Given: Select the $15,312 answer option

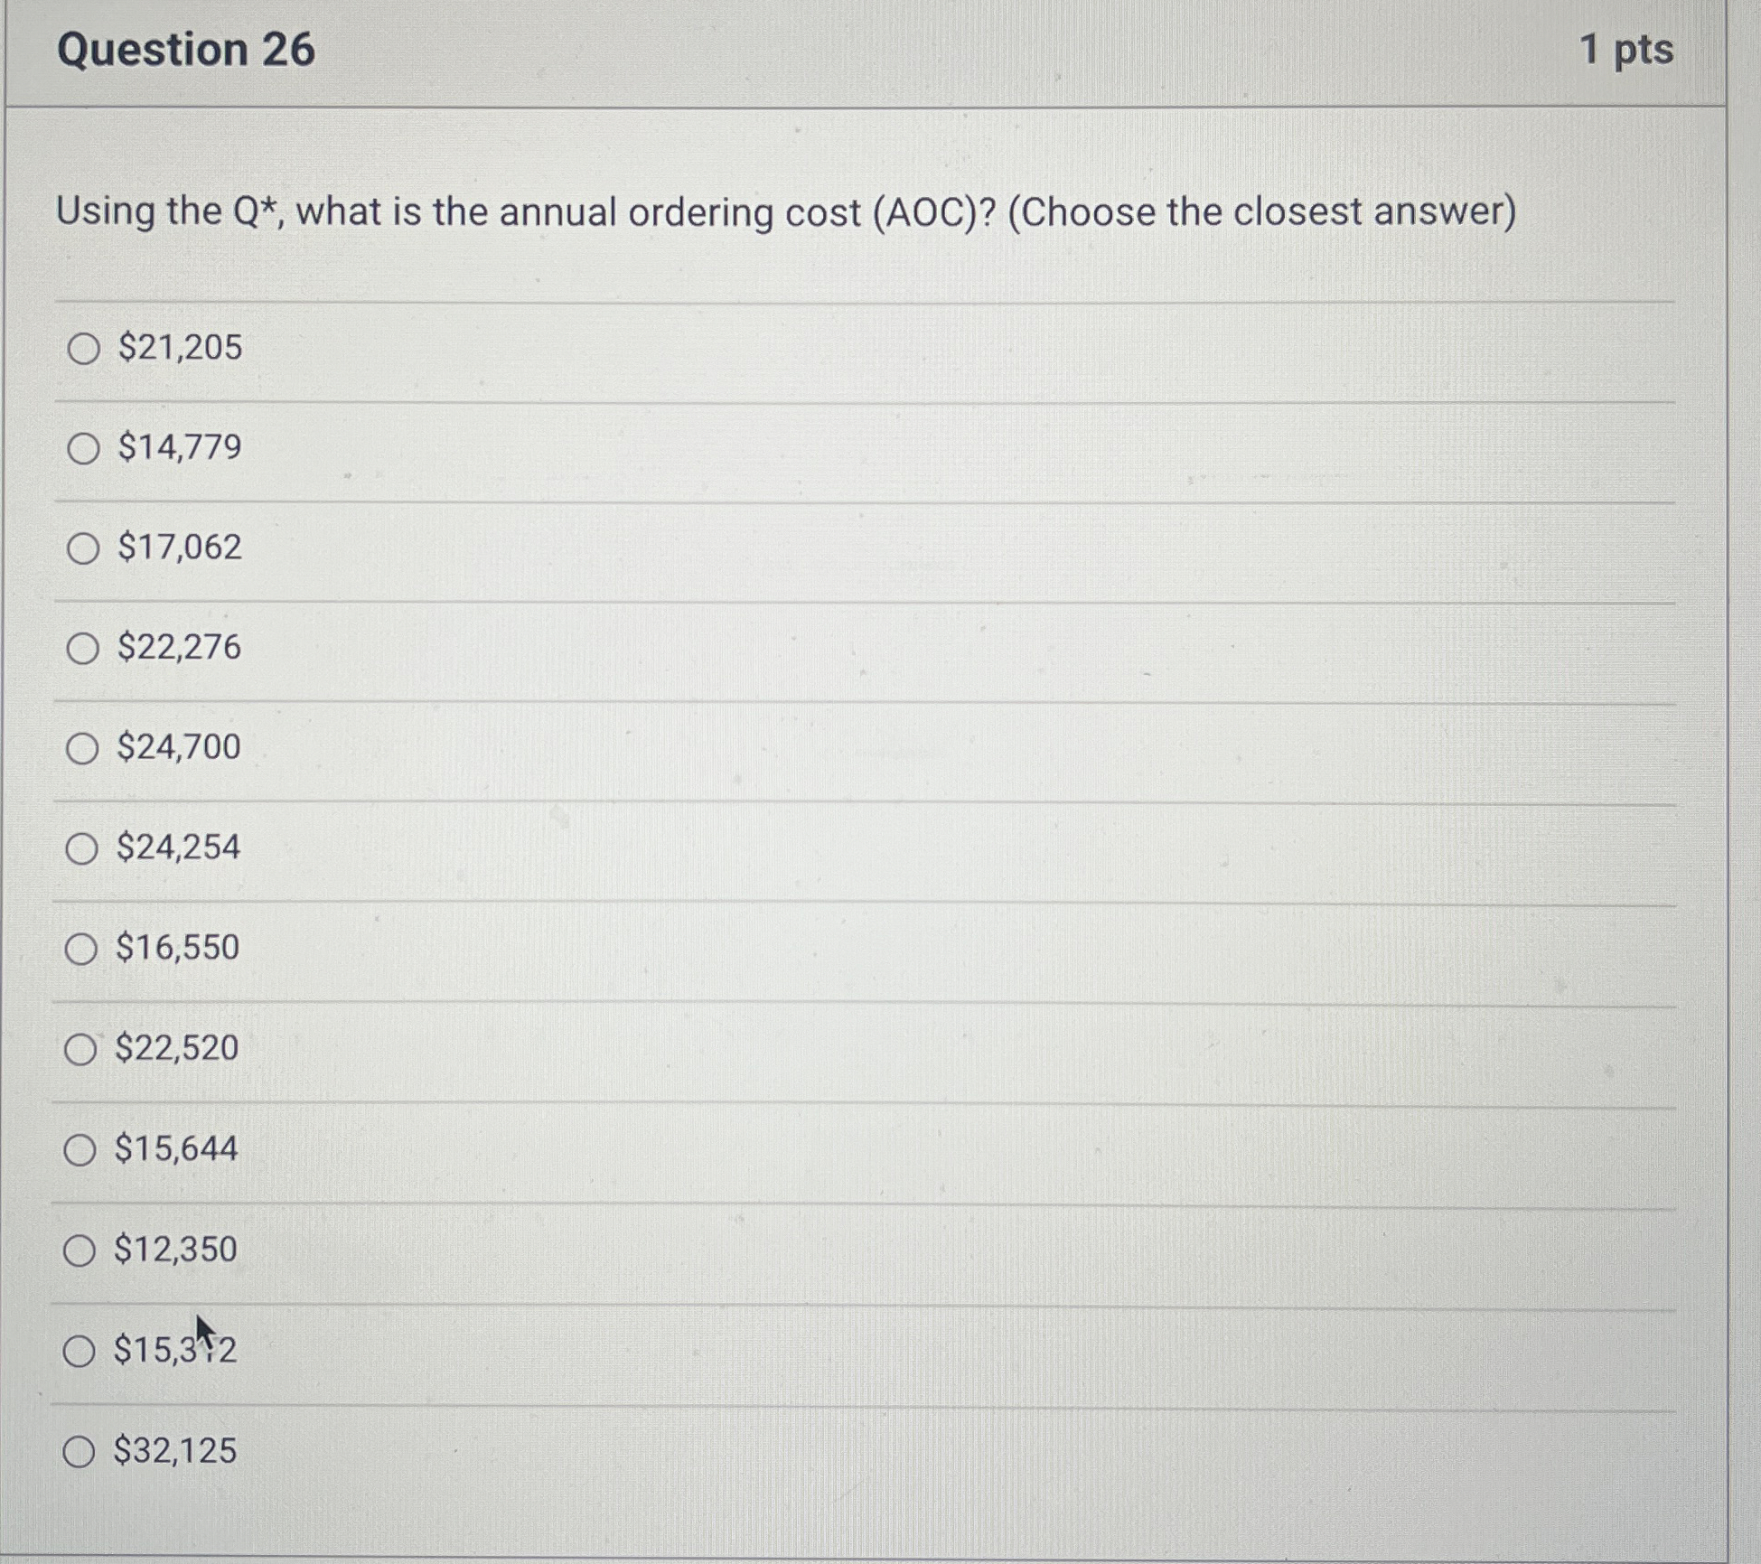Looking at the screenshot, I should coord(83,1350).
